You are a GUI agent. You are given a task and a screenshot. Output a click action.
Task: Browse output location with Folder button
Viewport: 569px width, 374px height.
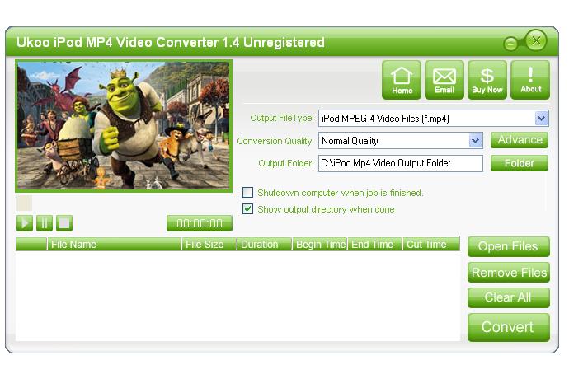(x=520, y=163)
